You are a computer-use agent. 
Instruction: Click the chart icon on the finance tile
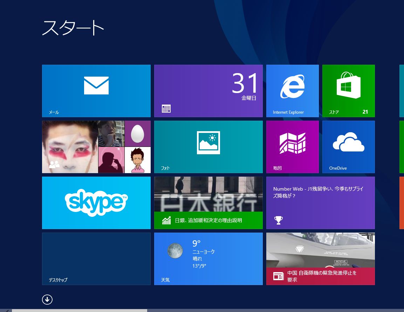[166, 220]
